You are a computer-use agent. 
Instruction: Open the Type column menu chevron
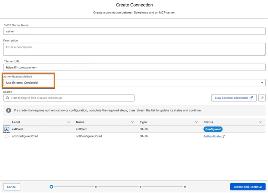(x=196, y=122)
